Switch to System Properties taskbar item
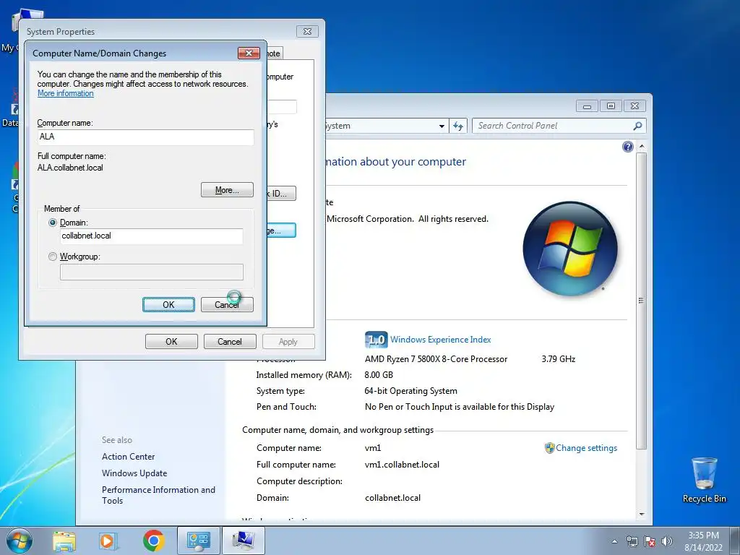The width and height of the screenshot is (740, 555). click(x=243, y=541)
